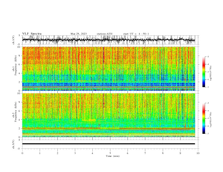This screenshot has height=172, width=223.
Task: Click the "8" kHz tick on ch.1 spectrogram axis
Action: point(19,56)
